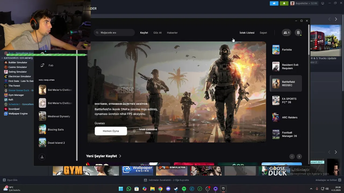Click lower Steam shelf previous arrow
Viewport: 344px width, 193px height.
click(329, 152)
